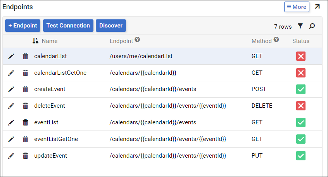Click the search magnifier icon
This screenshot has height=177, width=328.
tap(312, 26)
